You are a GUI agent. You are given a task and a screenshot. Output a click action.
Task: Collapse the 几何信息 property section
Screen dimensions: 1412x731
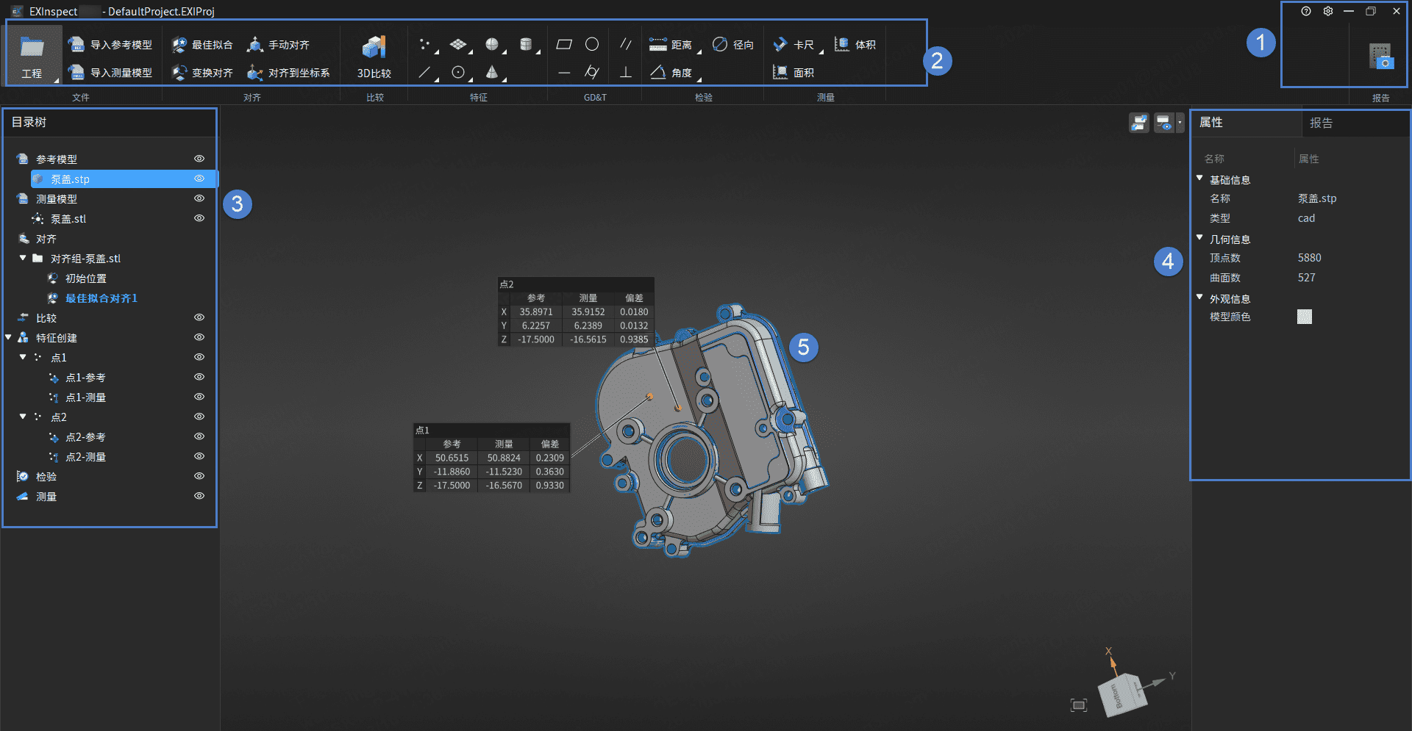coord(1199,238)
